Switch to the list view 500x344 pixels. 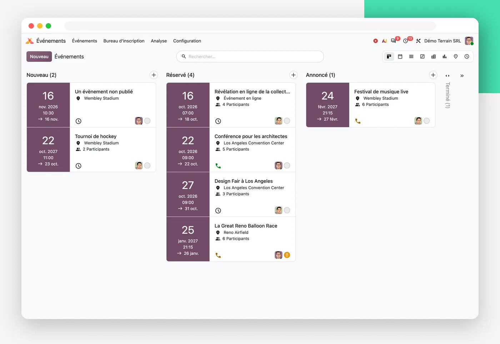[x=411, y=56]
